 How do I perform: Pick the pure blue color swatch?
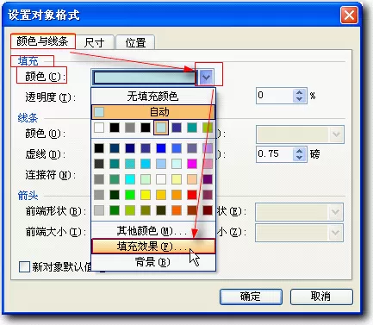[161, 148]
